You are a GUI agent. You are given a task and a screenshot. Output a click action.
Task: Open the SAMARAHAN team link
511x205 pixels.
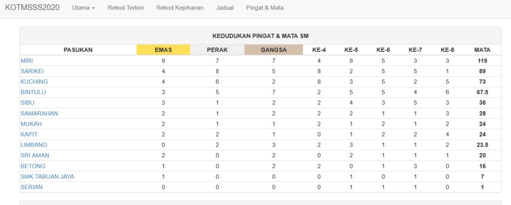tap(39, 113)
